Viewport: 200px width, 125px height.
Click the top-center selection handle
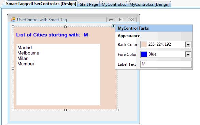tap(65, 27)
